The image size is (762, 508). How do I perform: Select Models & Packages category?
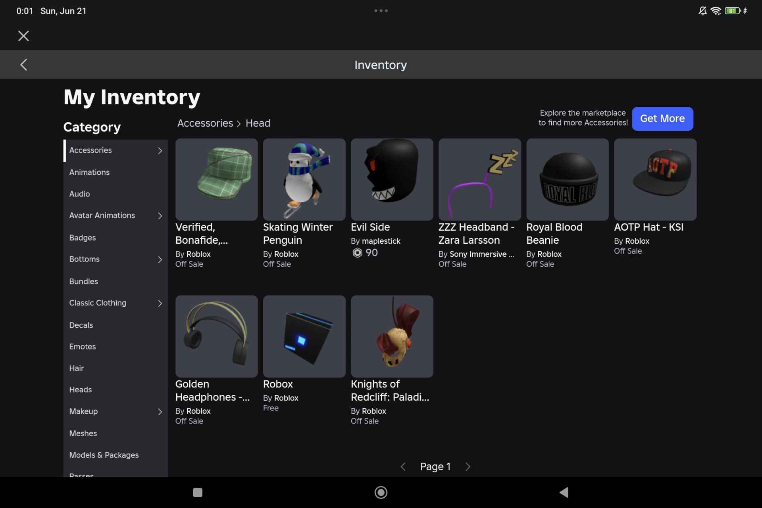click(115, 455)
